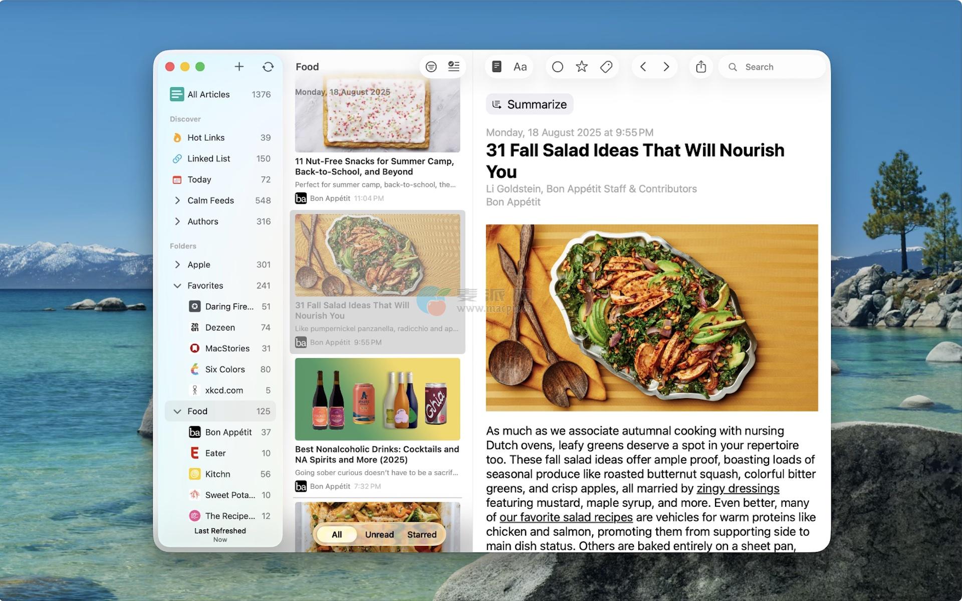Select Hot Links in sidebar
The width and height of the screenshot is (962, 601).
tap(206, 138)
